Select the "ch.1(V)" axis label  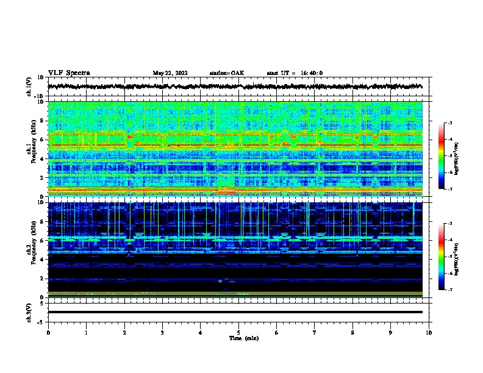29,87
